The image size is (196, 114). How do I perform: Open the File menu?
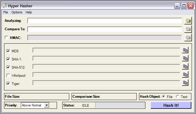6,12
